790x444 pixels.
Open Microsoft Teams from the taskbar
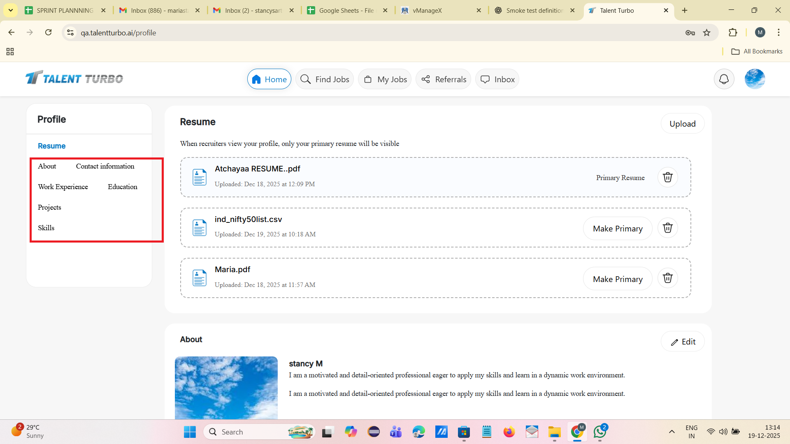pos(396,432)
